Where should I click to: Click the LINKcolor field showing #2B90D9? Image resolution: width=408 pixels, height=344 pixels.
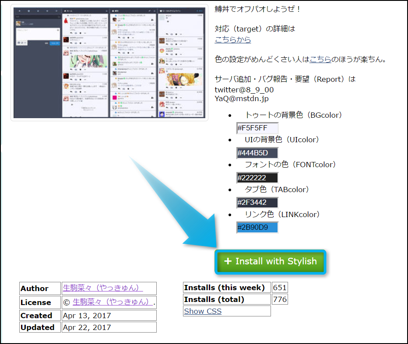pyautogui.click(x=257, y=228)
